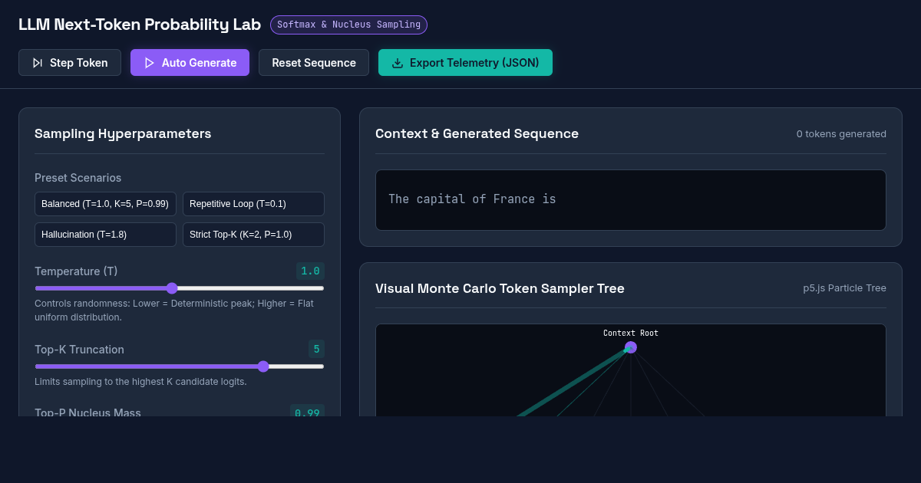Click the Top-K Truncation label
Image resolution: width=921 pixels, height=483 pixels.
click(x=79, y=350)
